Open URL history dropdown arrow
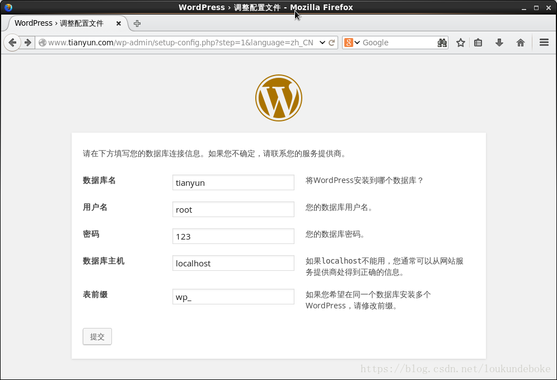Image resolution: width=557 pixels, height=380 pixels. click(322, 43)
